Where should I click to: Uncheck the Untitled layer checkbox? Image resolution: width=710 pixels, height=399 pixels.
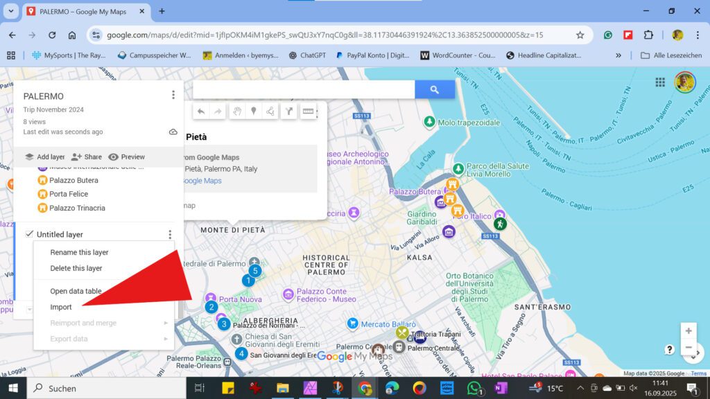pyautogui.click(x=28, y=233)
